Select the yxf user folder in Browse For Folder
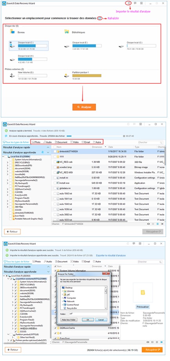The image size is (170, 361). [x=67, y=294]
